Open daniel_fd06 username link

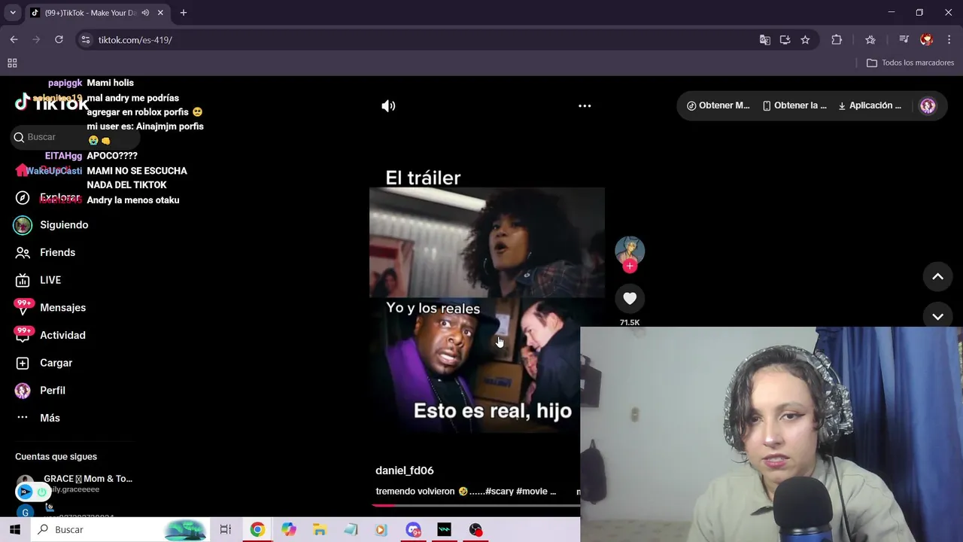pos(405,470)
